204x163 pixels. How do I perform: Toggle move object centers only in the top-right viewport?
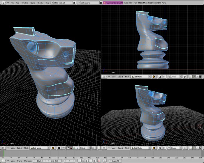click(164, 77)
